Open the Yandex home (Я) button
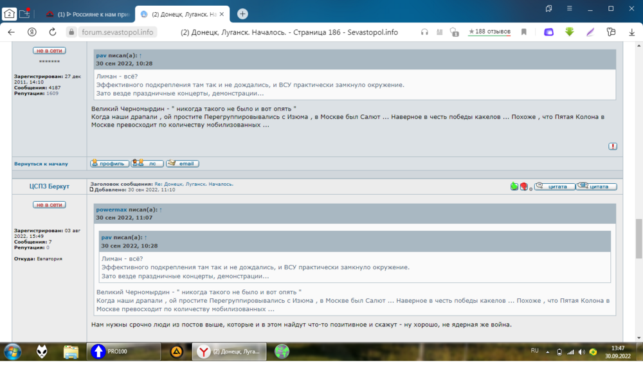 coord(32,32)
